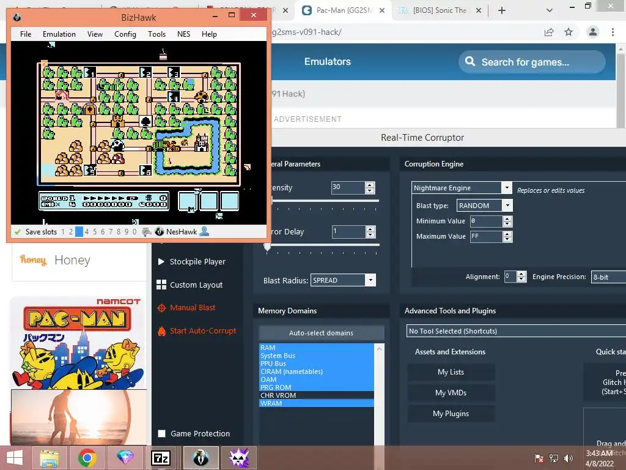
Task: Open the Blast Radius SPREAD dropdown
Action: (343, 280)
